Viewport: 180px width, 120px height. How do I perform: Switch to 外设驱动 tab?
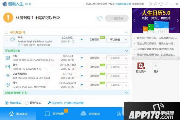point(90,114)
